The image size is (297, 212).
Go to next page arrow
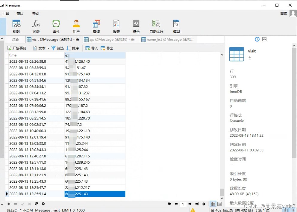click(190, 204)
